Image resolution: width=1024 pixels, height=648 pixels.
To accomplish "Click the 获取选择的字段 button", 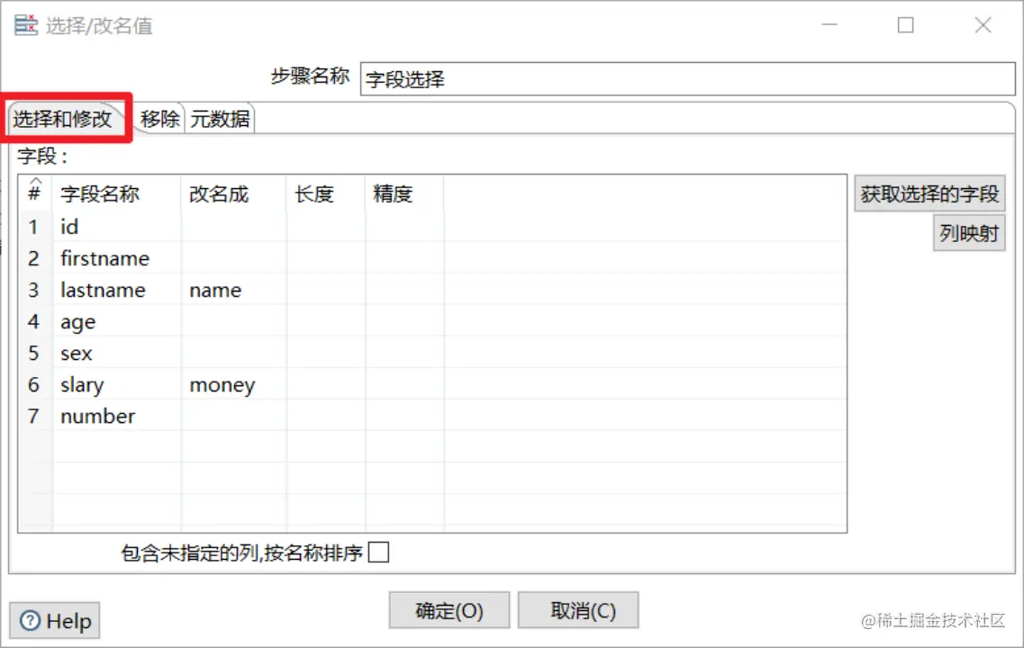I will tap(929, 193).
